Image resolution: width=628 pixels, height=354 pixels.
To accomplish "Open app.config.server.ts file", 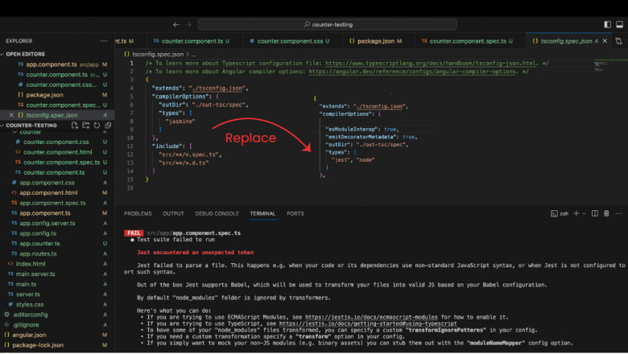I will 48,223.
